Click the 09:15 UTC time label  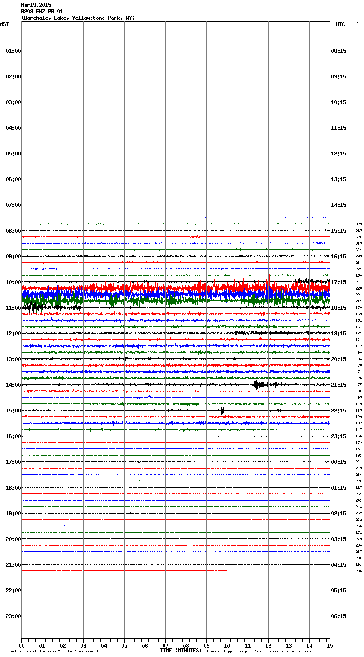[x=339, y=77]
